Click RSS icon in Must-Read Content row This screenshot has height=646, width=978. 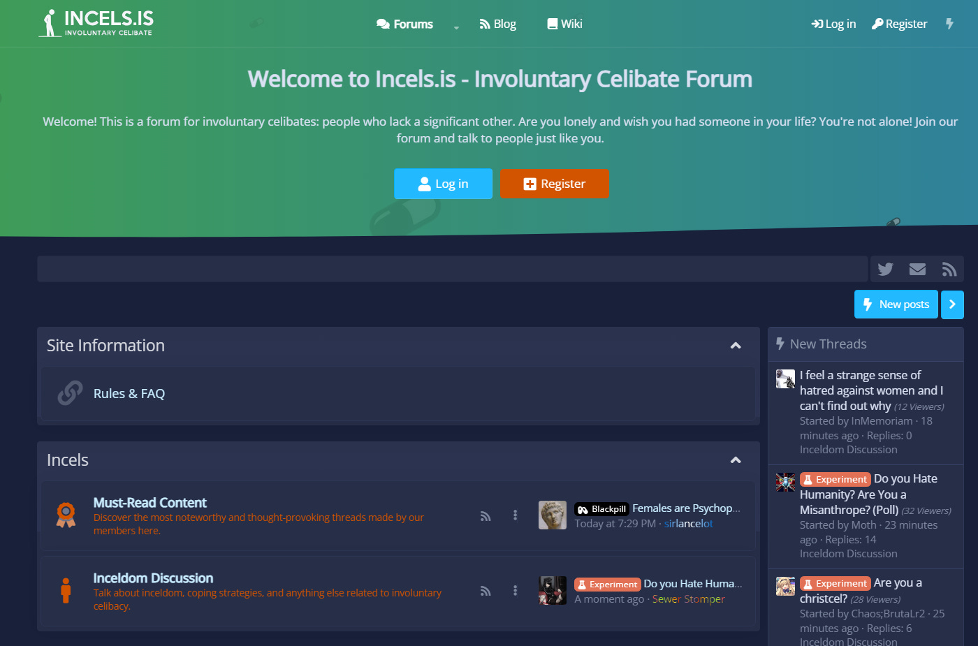point(486,516)
